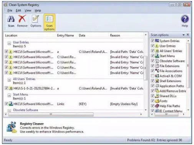Click the '(KEY)' data cell

[83, 104]
